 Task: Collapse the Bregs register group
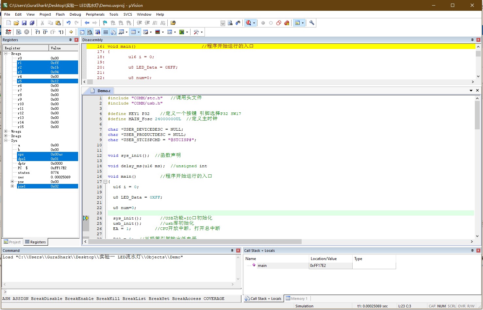click(6, 54)
